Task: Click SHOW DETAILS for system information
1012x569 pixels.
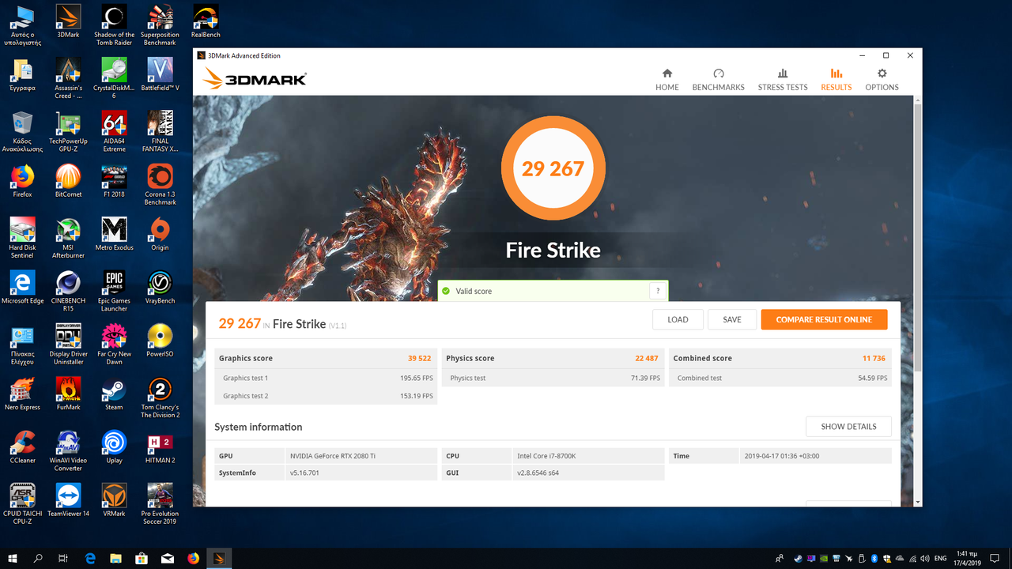Action: coord(848,427)
